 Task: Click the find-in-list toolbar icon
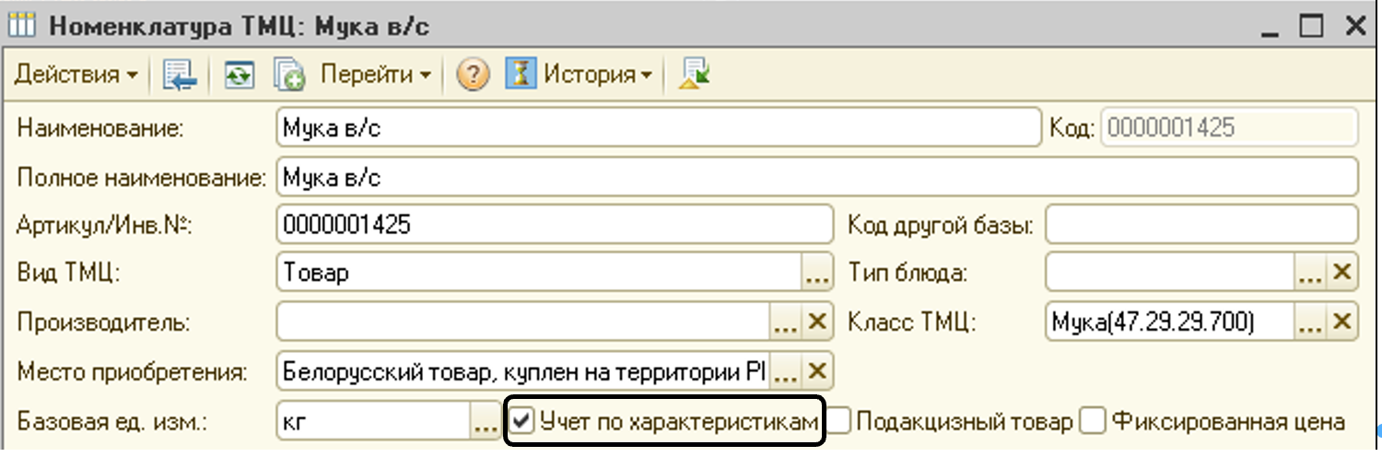tap(180, 76)
